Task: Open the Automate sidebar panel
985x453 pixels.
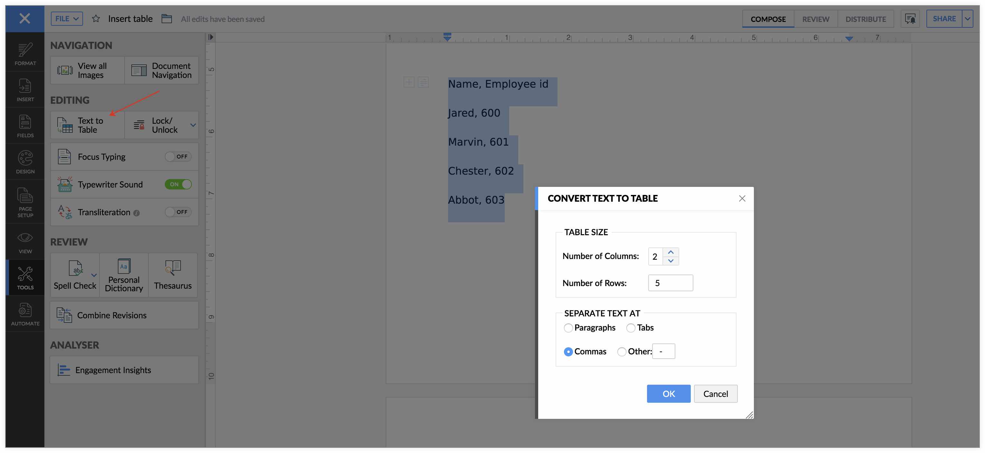Action: coord(25,314)
